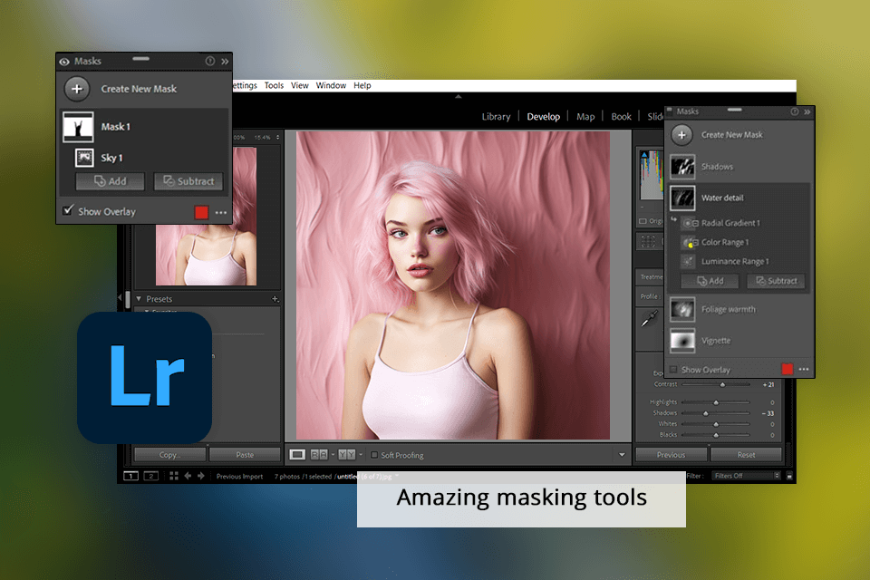Open red overlay swatch in right Masks panel
Screen dimensions: 870x580
coord(788,369)
